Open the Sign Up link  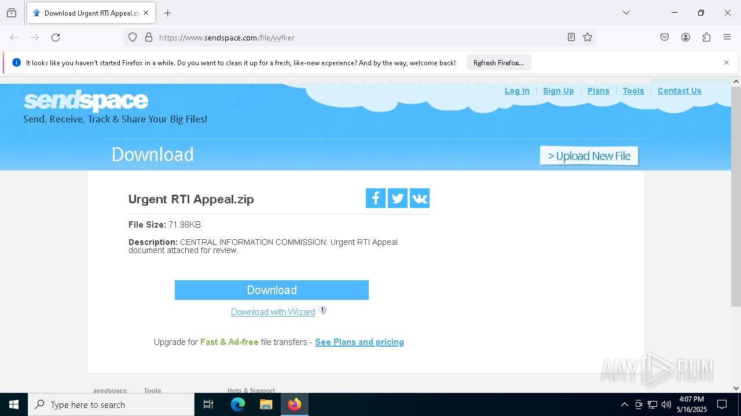tap(559, 91)
